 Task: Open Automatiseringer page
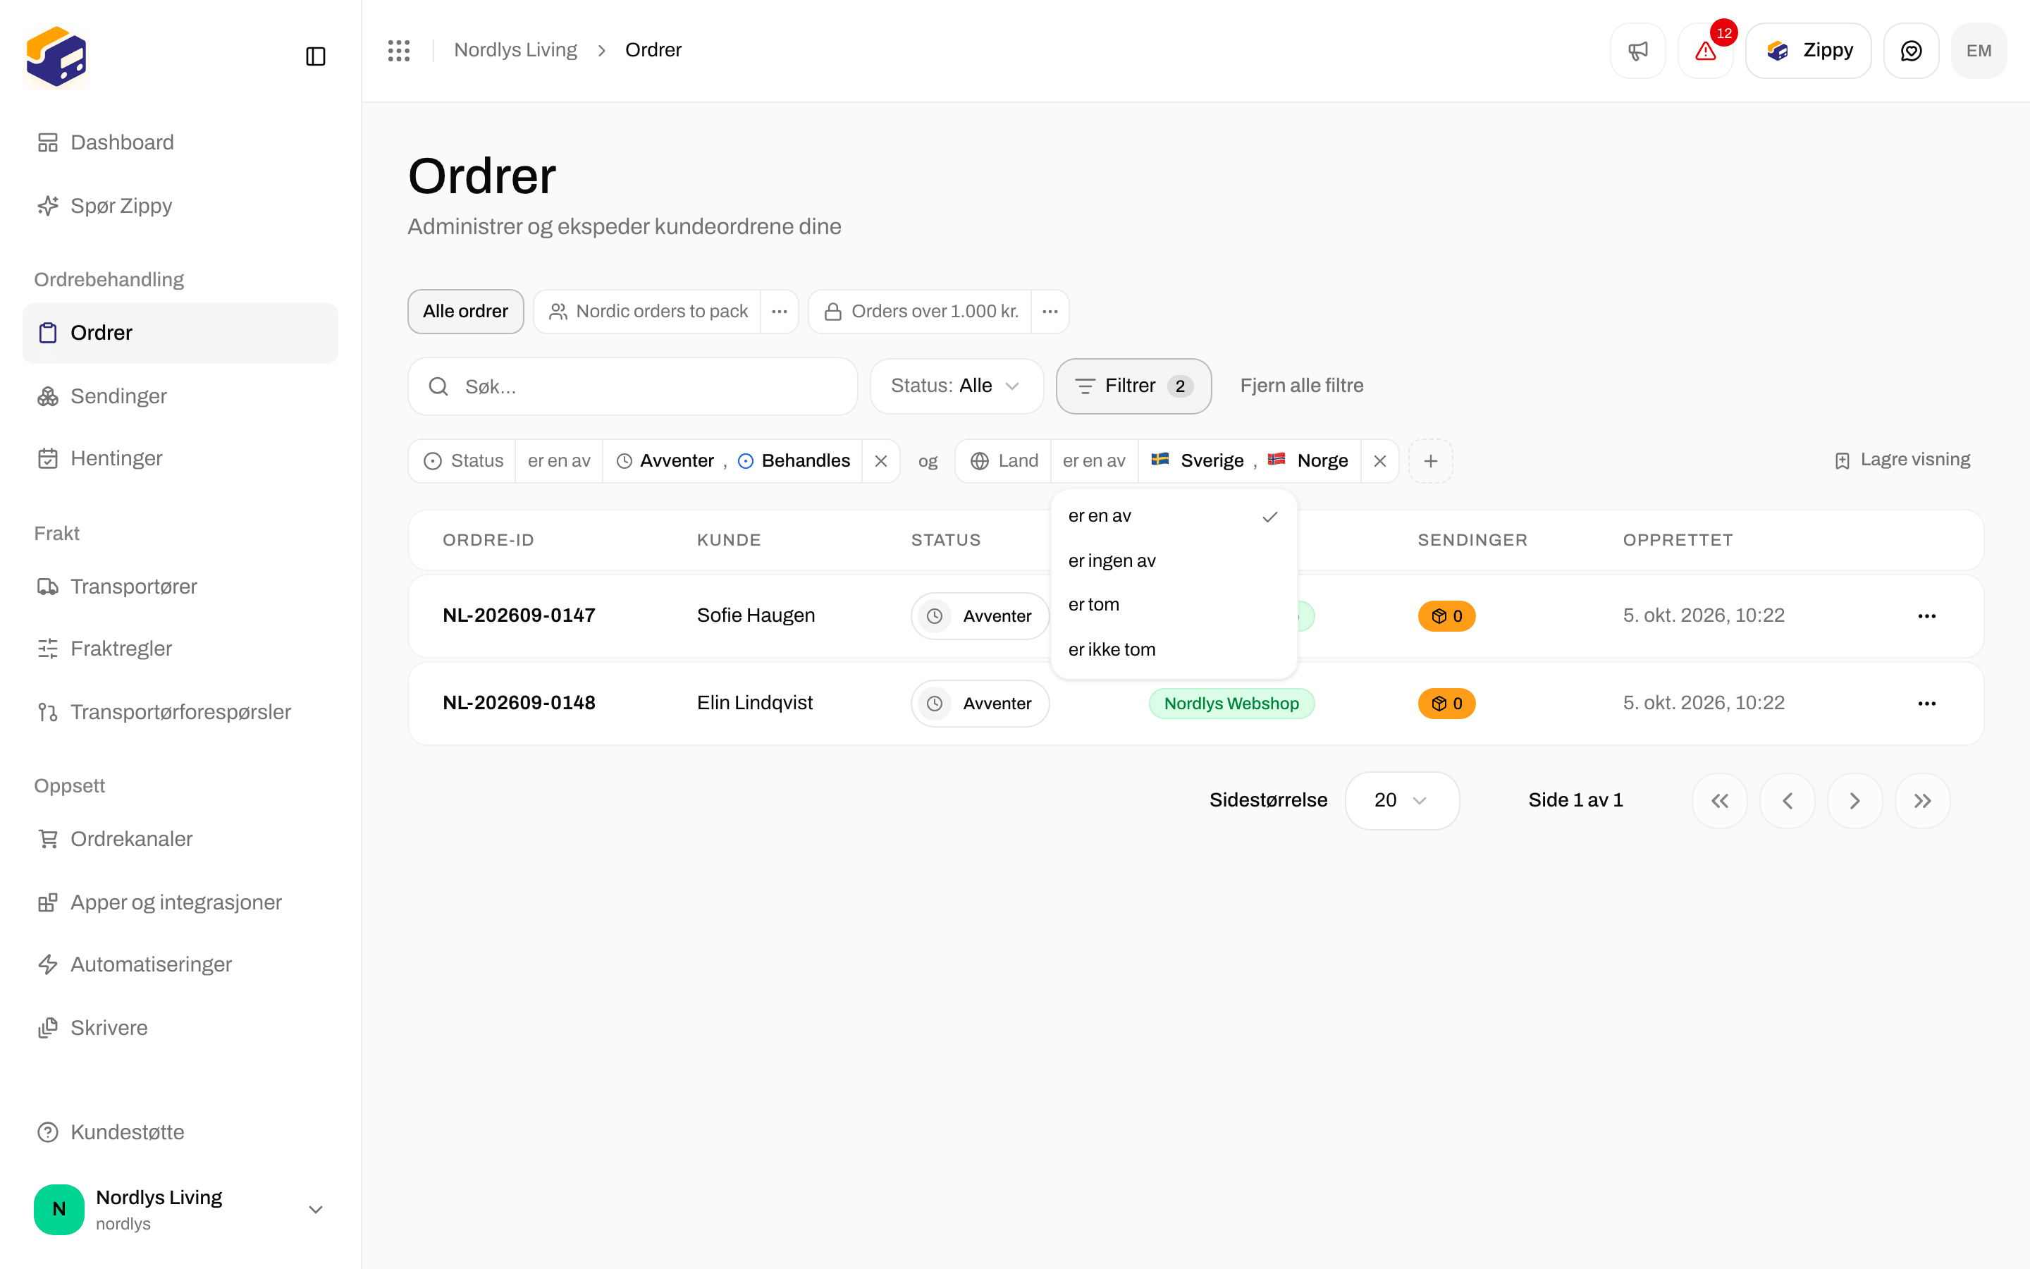[x=180, y=964]
